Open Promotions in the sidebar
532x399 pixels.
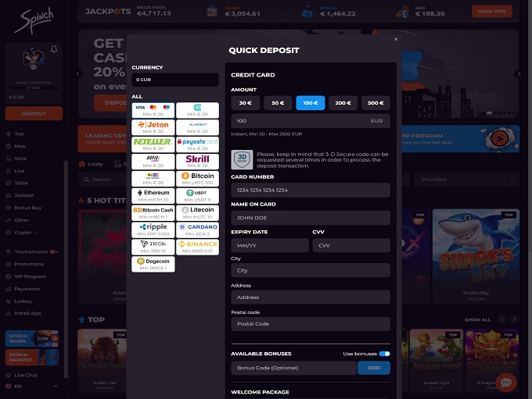[29, 264]
